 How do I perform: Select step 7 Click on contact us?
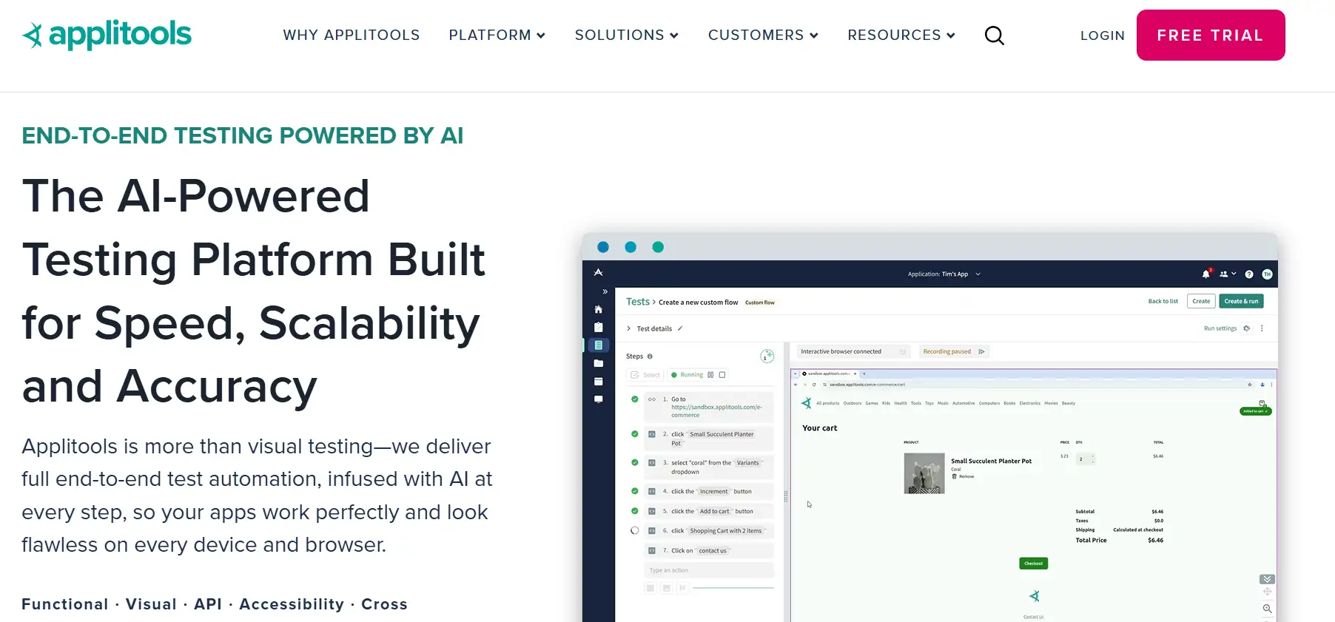709,551
